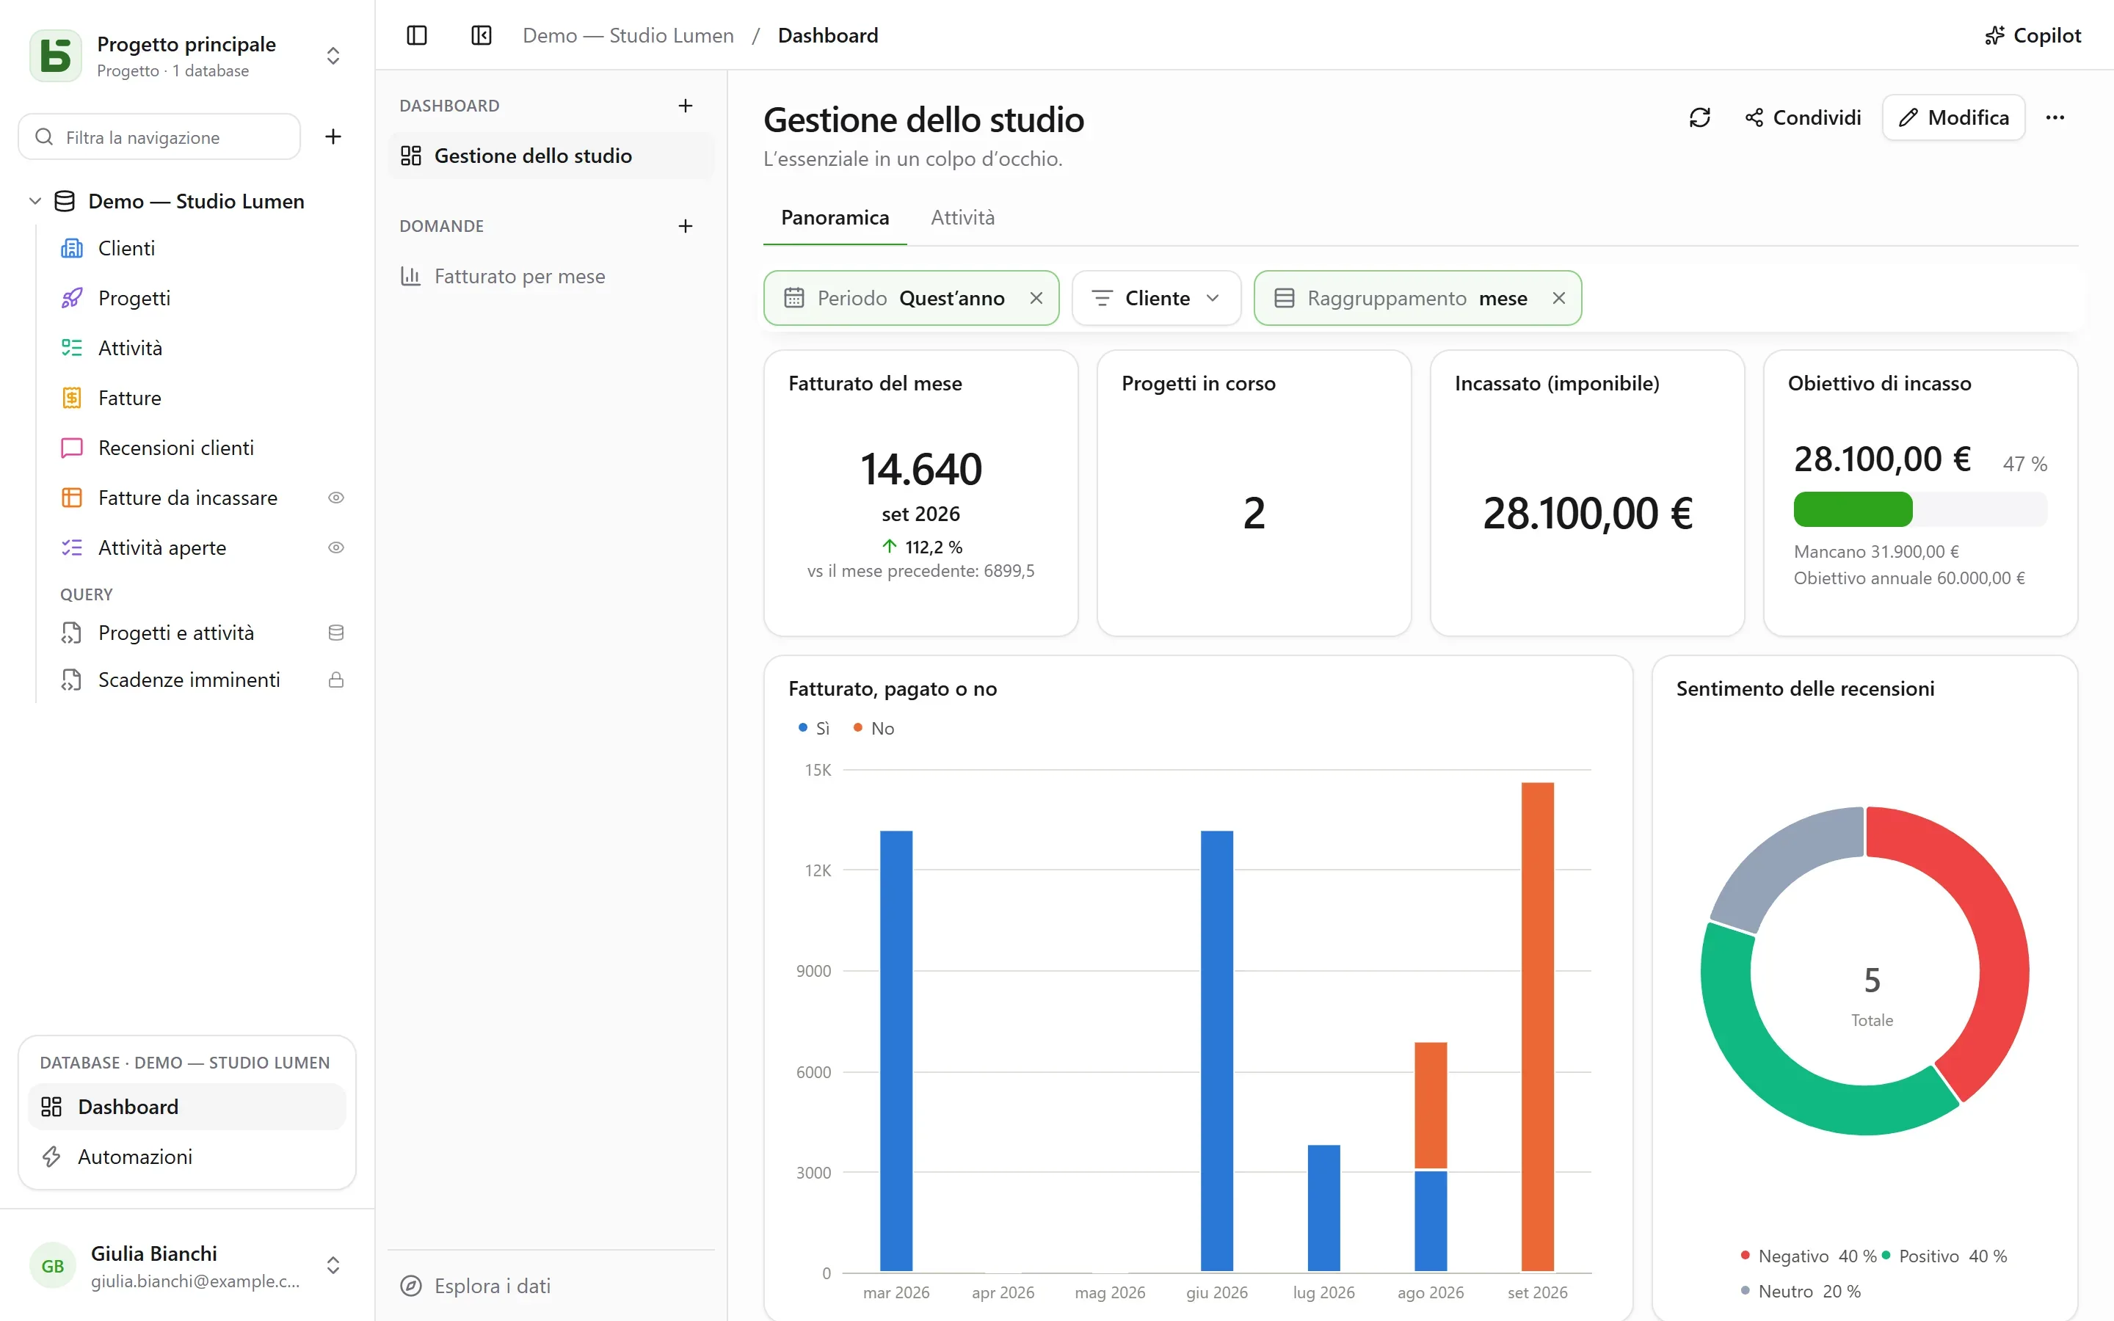Toggle the left sidebar panel icon
2114x1321 pixels.
(x=417, y=35)
